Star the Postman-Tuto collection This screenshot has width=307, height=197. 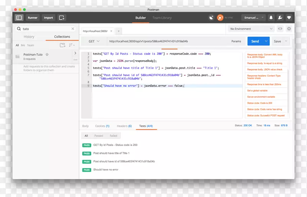(x=47, y=55)
